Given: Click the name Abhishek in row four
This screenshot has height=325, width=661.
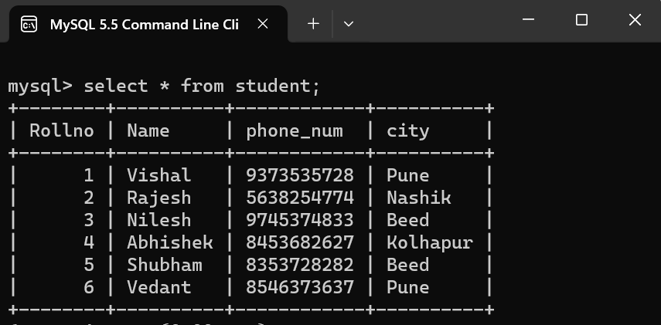Looking at the screenshot, I should (x=170, y=242).
